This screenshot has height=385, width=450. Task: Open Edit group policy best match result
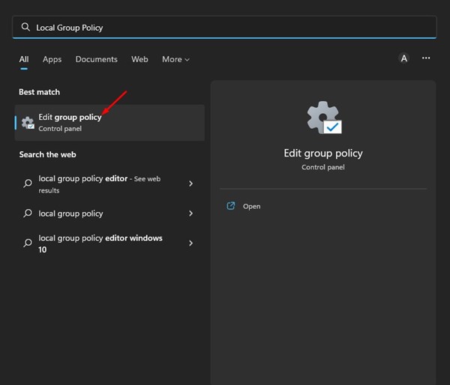(x=109, y=123)
